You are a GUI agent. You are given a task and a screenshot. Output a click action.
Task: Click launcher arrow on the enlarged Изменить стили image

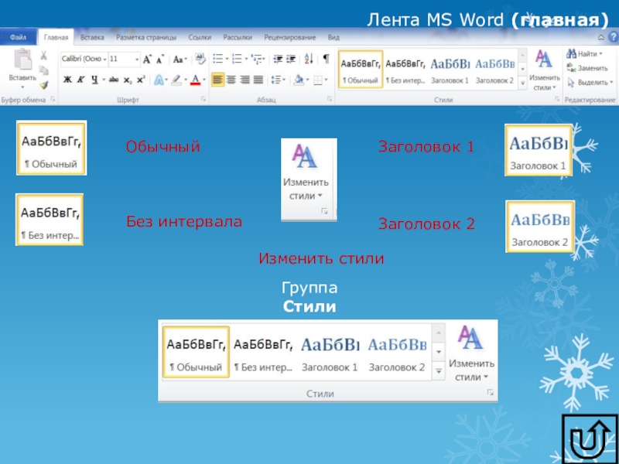click(324, 211)
